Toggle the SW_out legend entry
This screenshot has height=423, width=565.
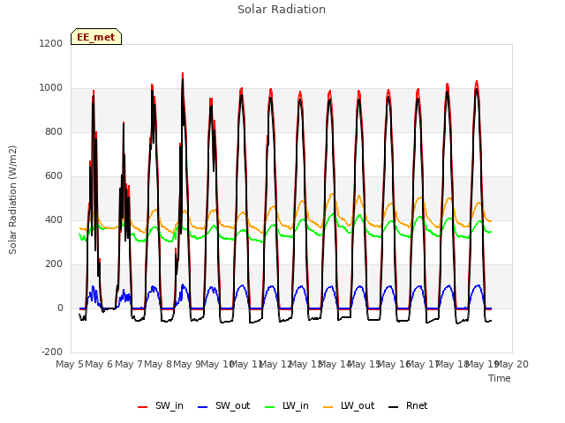[x=223, y=406]
